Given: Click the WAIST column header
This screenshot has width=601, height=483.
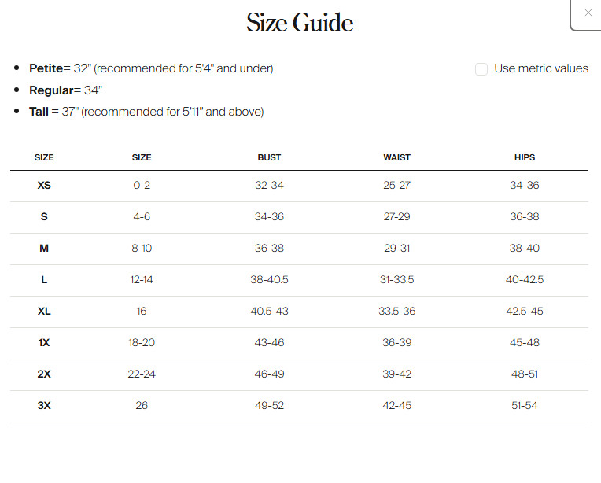Looking at the screenshot, I should 396,157.
